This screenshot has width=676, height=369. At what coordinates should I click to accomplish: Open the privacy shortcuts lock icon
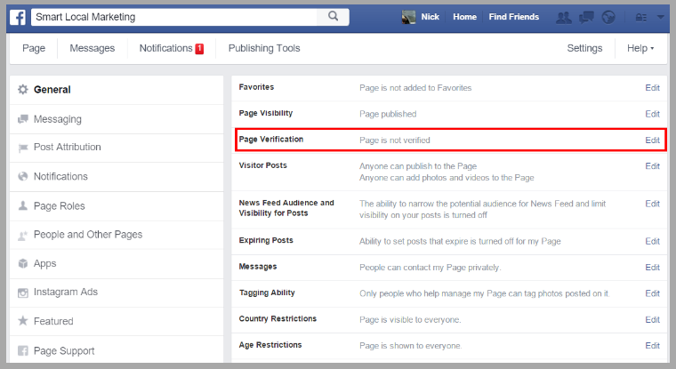[x=640, y=17]
